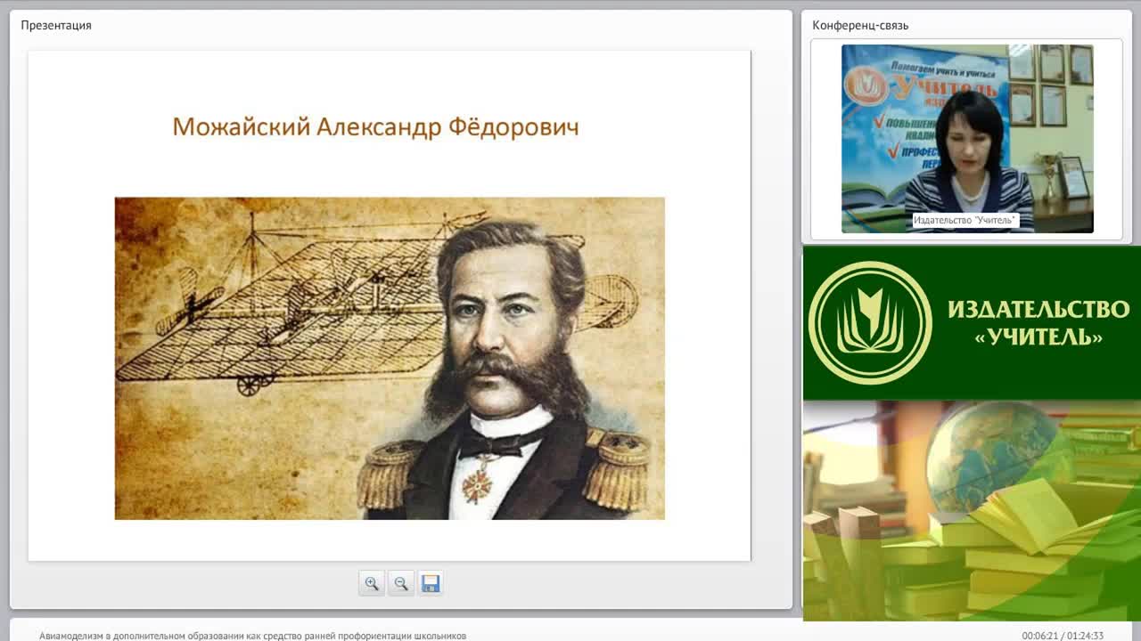The image size is (1141, 641).
Task: Click the elapsed time 00:06:21 / 01:24:33
Action: (x=1063, y=636)
